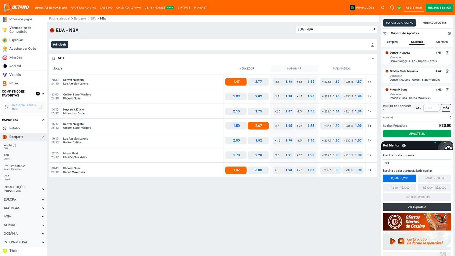The width and height of the screenshot is (455, 256).
Task: Click the green Aposte Já button
Action: click(417, 134)
